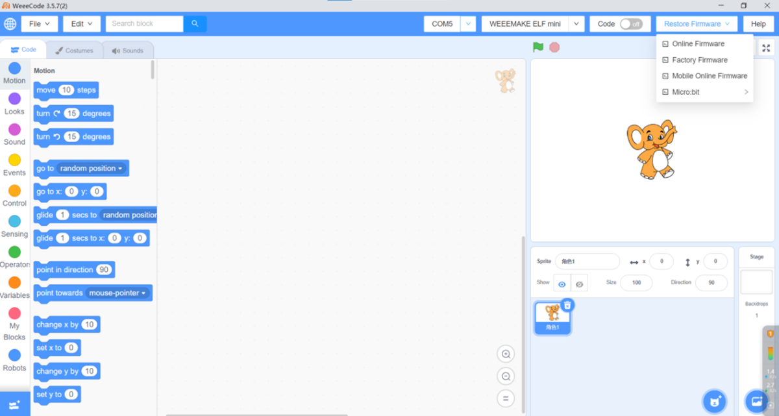Open the Add Extension icon at bottom left
The image size is (779, 416).
13,405
